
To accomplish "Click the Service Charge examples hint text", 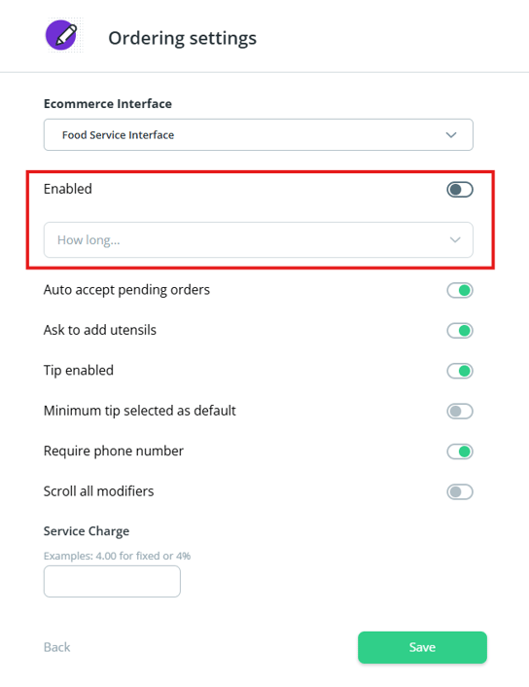I will coord(117,556).
